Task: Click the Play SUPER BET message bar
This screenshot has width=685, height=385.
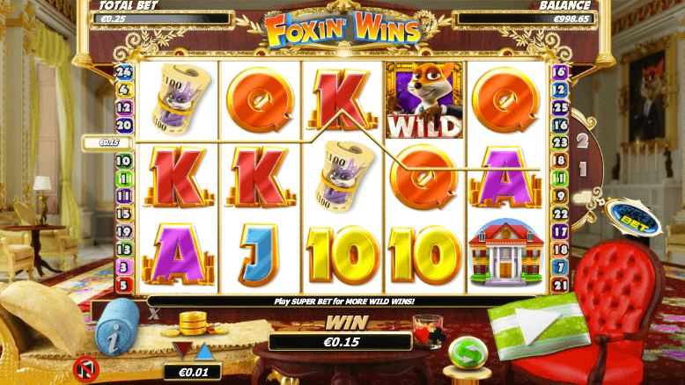Action: click(x=343, y=301)
